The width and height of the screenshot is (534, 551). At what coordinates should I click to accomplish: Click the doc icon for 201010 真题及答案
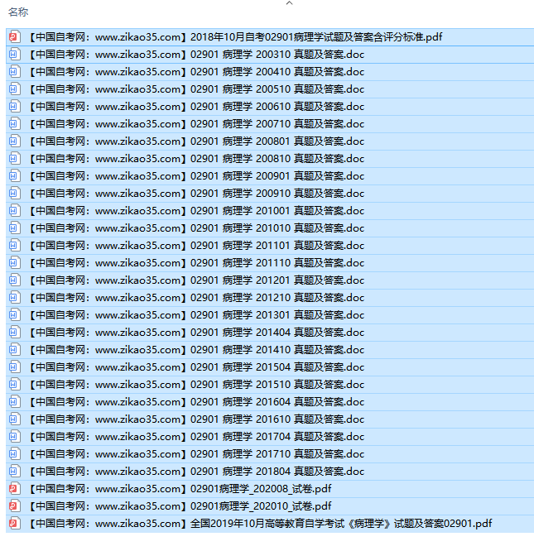(14, 228)
